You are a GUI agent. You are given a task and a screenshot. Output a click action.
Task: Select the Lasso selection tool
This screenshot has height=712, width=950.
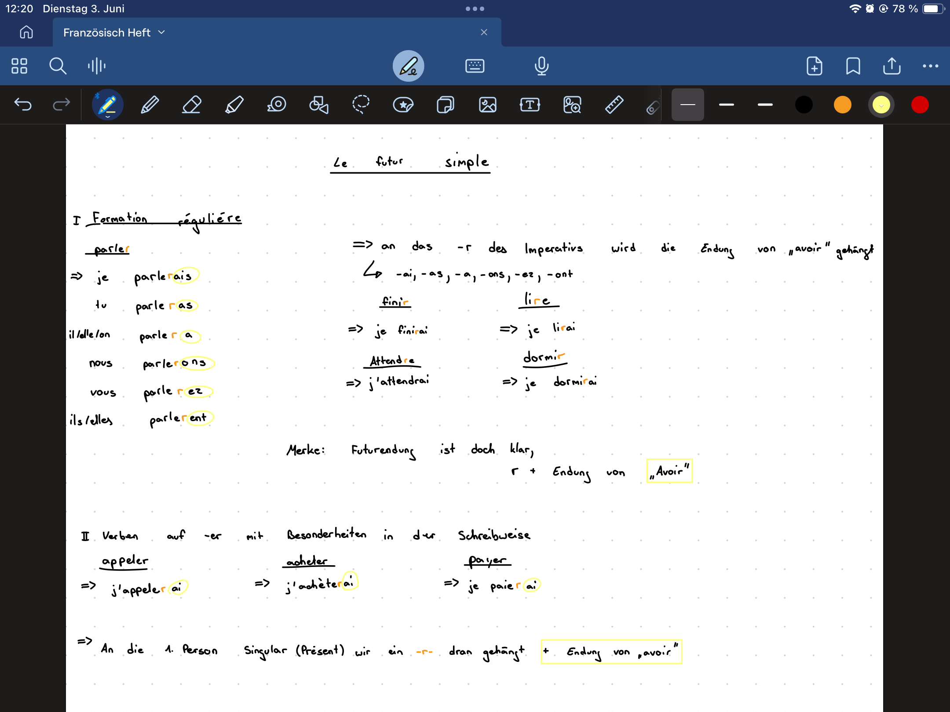(x=361, y=105)
